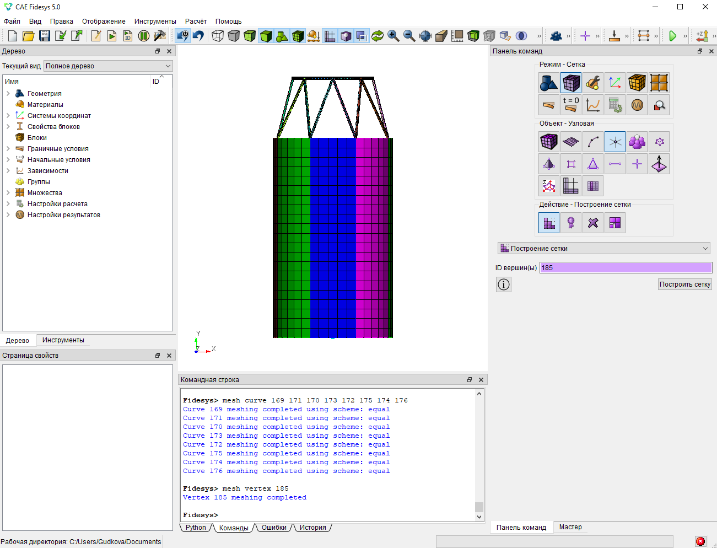Image resolution: width=717 pixels, height=548 pixels.
Task: Select the Blocks orange cube mode icon
Action: click(x=637, y=83)
